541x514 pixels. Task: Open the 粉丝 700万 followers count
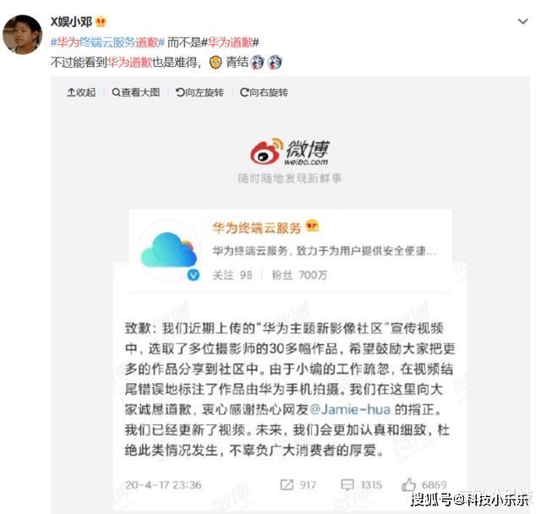point(299,275)
